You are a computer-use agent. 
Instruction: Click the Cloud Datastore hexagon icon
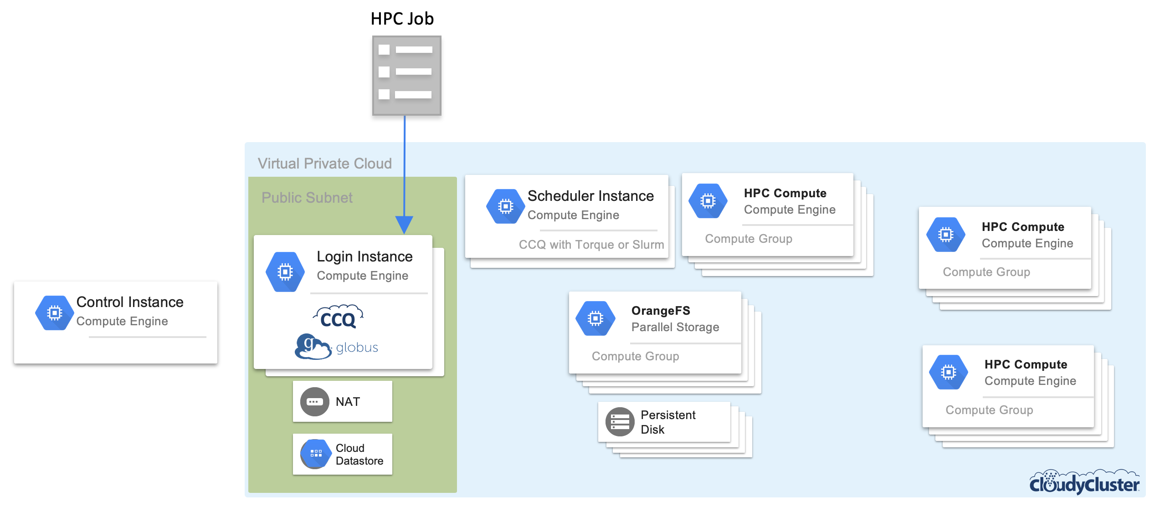315,454
